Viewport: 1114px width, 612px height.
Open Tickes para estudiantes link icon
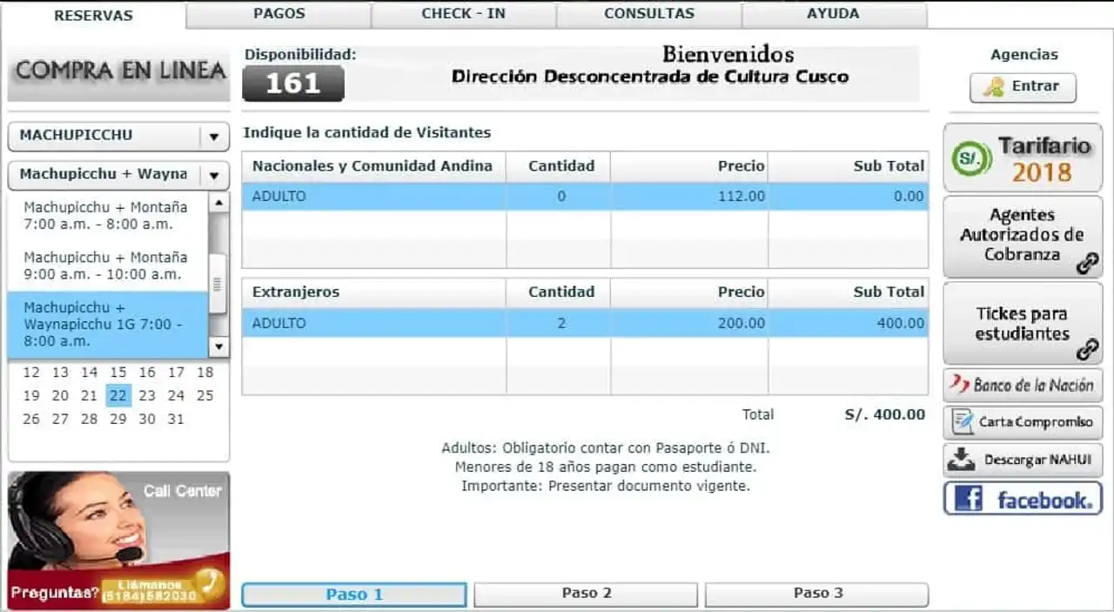click(1087, 348)
